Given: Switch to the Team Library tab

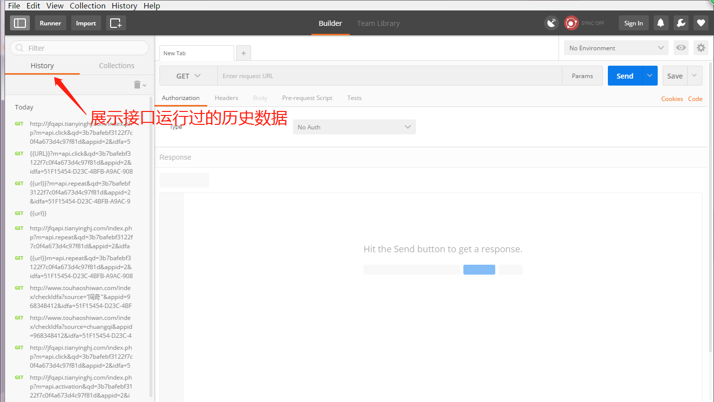Looking at the screenshot, I should coord(378,23).
